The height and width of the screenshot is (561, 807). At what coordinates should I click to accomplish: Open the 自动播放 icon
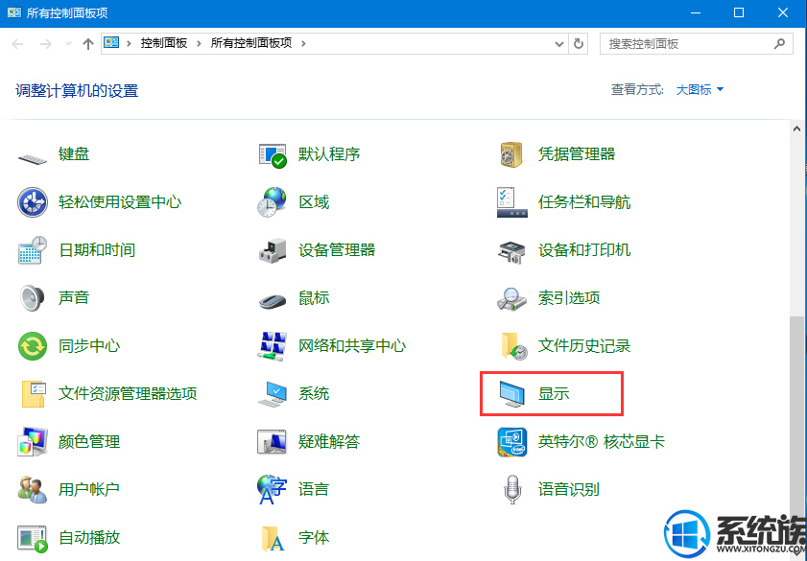[x=33, y=538]
